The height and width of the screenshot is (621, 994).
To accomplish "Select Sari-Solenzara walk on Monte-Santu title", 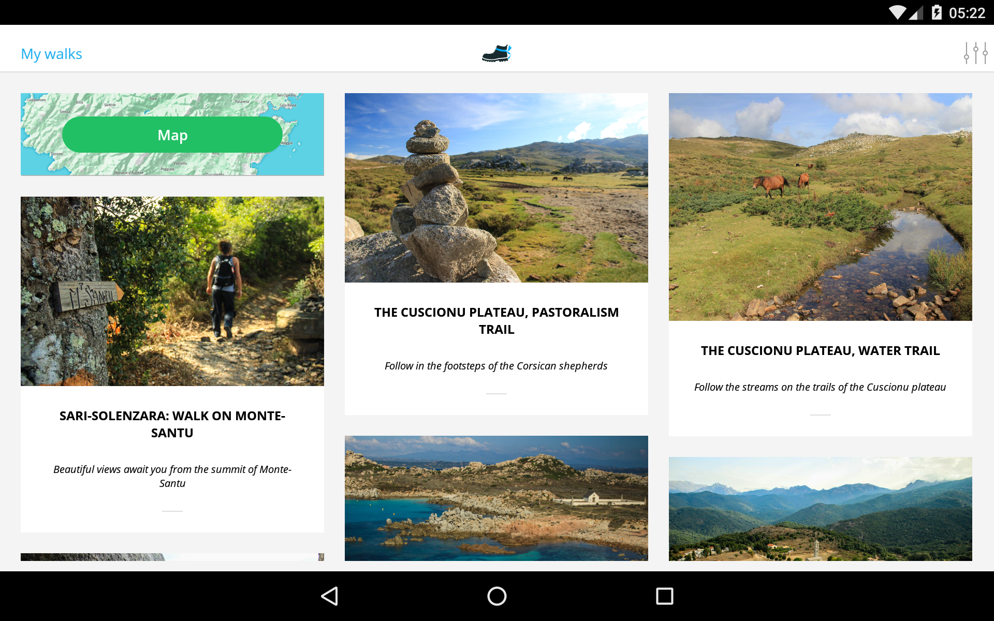I will [x=172, y=424].
